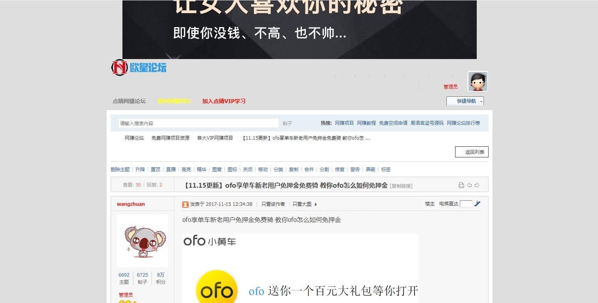Go to previous thread arrow icon
This screenshot has width=598, height=303.
pyautogui.click(x=469, y=185)
